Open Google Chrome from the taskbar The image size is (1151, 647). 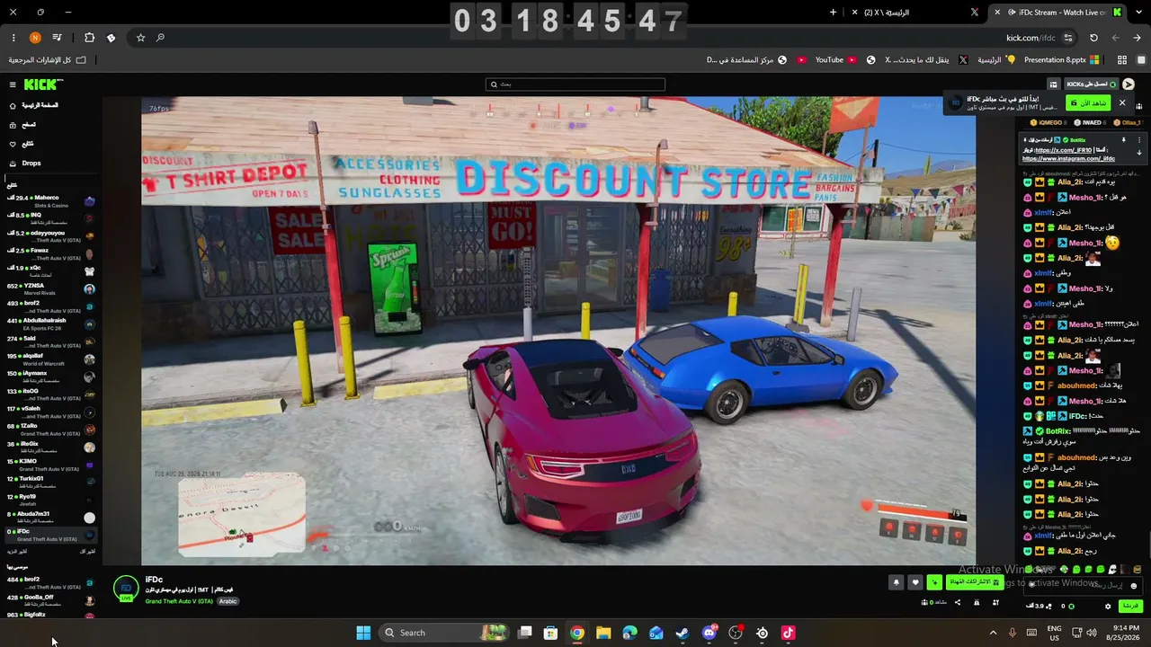point(577,633)
